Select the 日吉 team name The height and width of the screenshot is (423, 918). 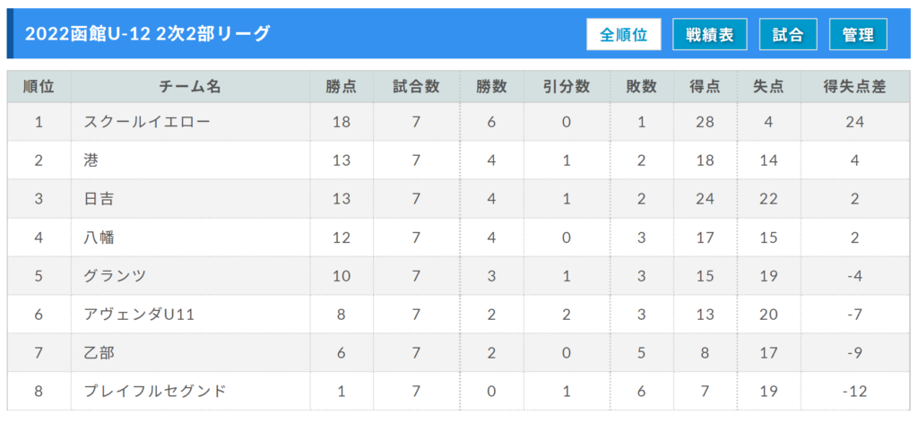click(x=99, y=199)
